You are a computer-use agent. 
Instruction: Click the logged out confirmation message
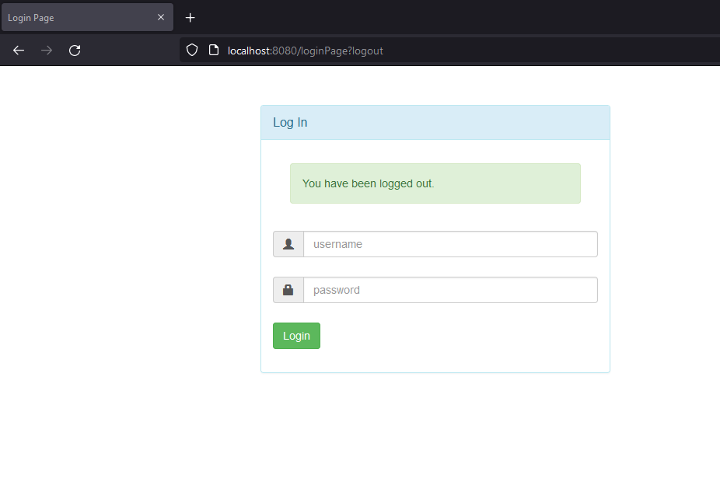[368, 183]
